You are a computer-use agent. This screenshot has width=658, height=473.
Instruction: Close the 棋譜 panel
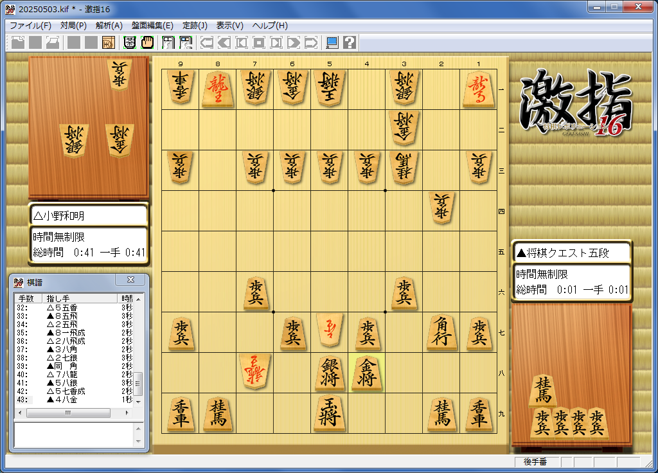pyautogui.click(x=130, y=280)
